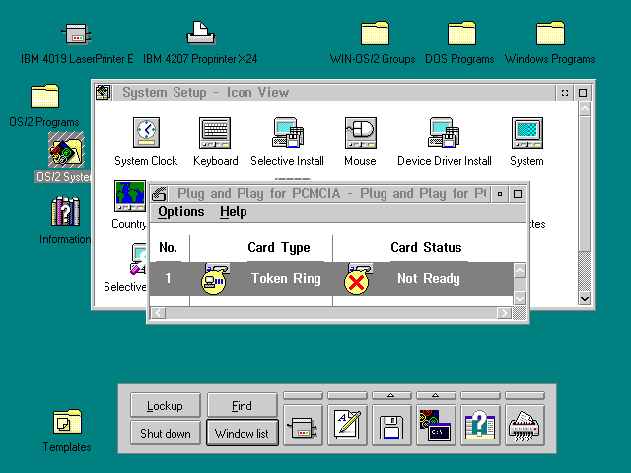Open the Information bookshelf icon
The width and height of the screenshot is (631, 473).
click(x=65, y=211)
